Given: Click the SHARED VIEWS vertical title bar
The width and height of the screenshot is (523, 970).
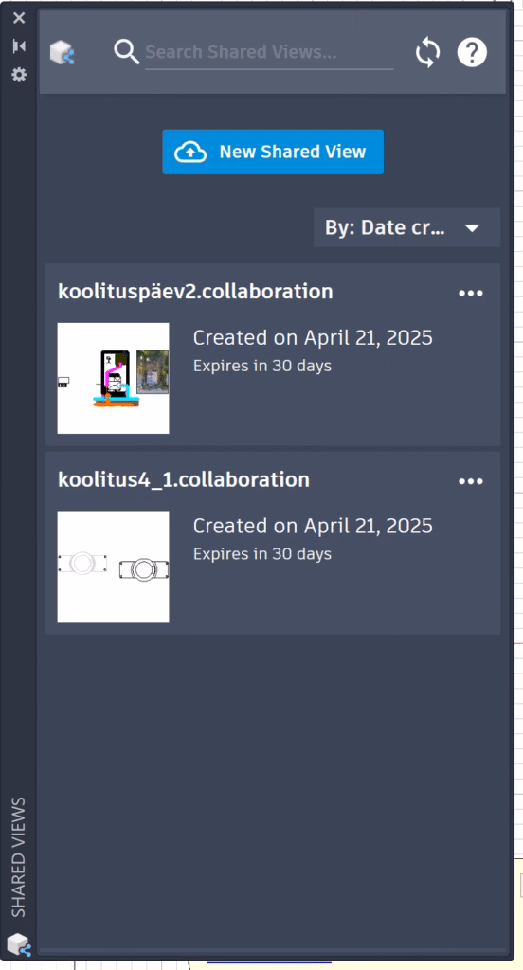Looking at the screenshot, I should 19,856.
